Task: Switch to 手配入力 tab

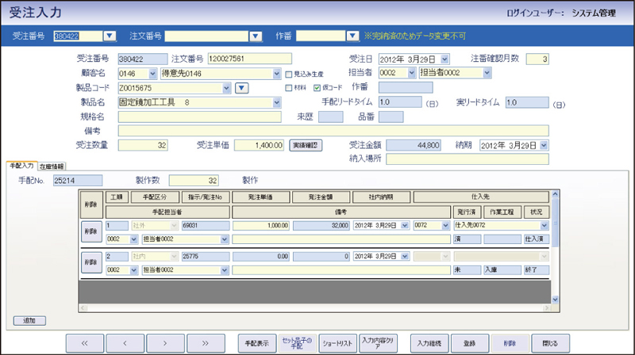Action: point(22,166)
